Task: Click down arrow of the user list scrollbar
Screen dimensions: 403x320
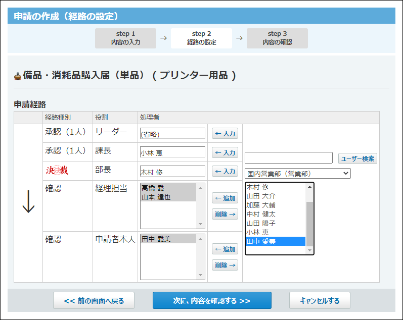Action: (309, 250)
